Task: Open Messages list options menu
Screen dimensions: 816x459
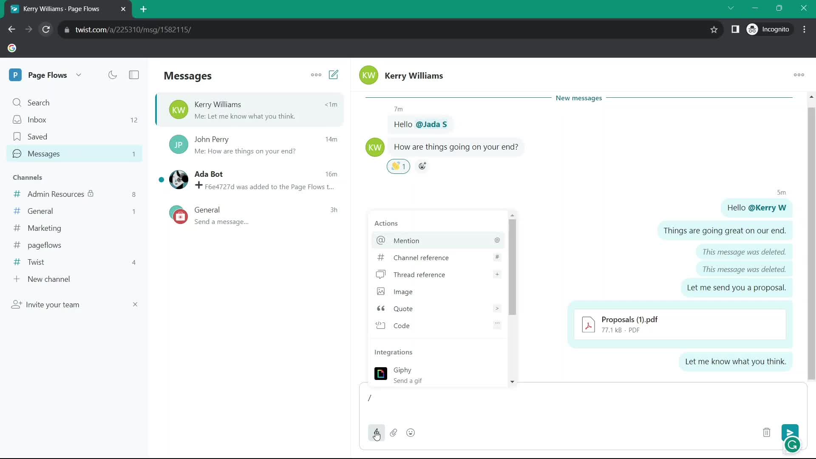Action: (x=316, y=75)
